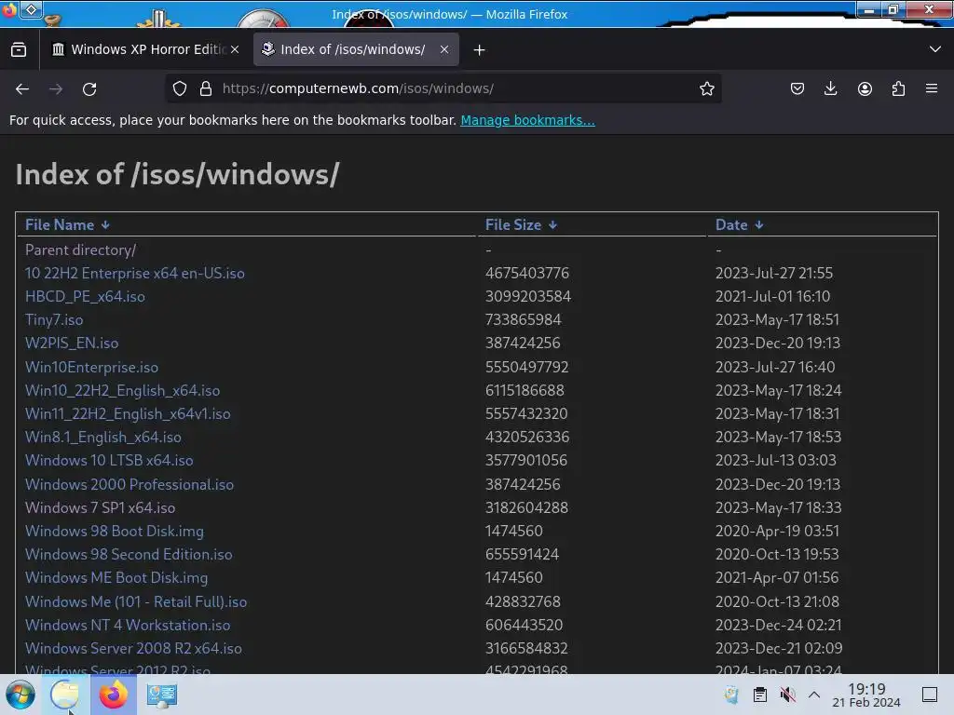Bookmark this page with the star

tap(706, 88)
